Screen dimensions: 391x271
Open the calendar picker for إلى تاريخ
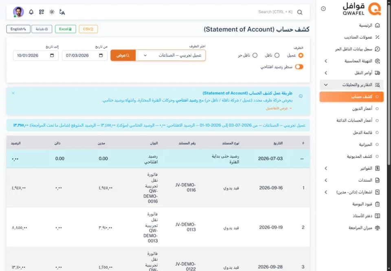[x=52, y=56]
